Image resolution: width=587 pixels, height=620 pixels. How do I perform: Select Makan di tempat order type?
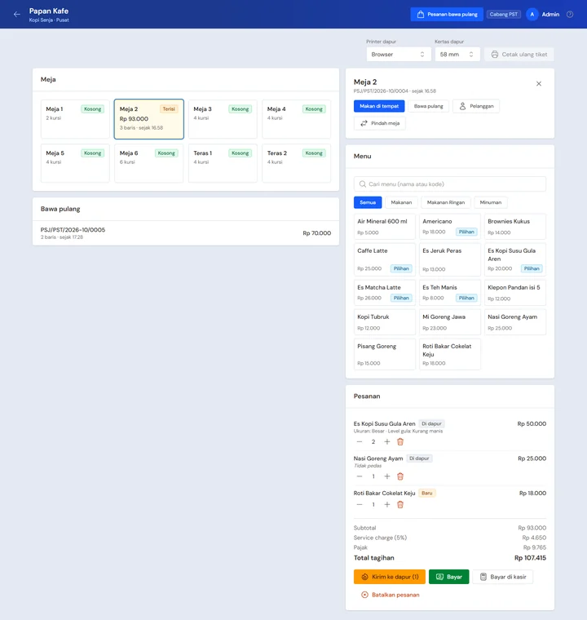(378, 106)
